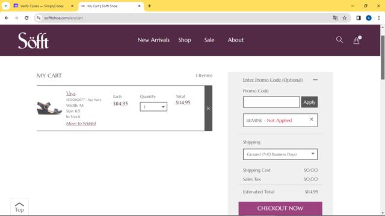The height and width of the screenshot is (216, 385).
Task: Click the translate page icon
Action: tap(336, 18)
